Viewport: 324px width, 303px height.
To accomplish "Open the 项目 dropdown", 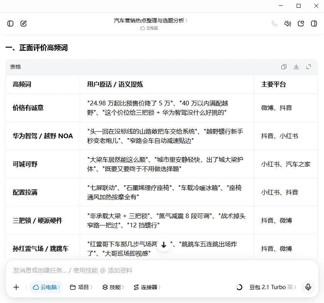I will click(x=81, y=287).
